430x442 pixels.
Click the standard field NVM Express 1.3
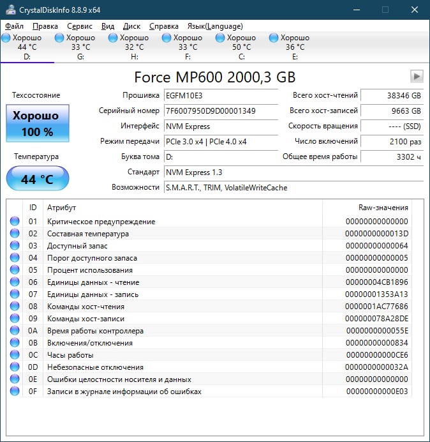tap(293, 172)
